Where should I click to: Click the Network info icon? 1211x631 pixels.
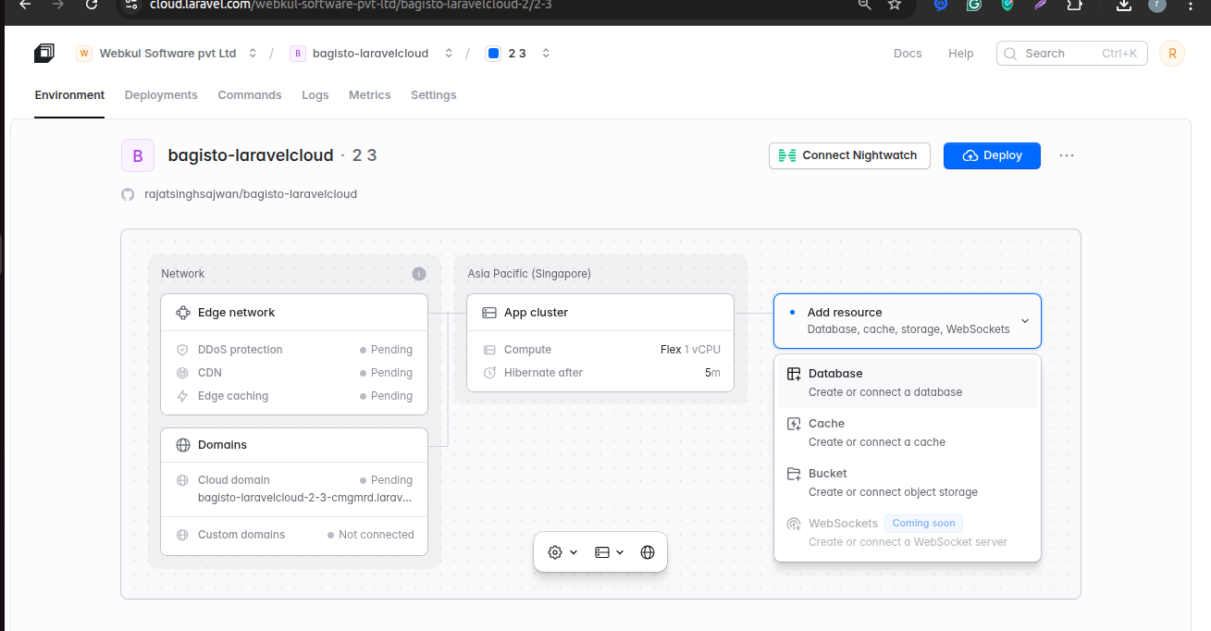[419, 274]
